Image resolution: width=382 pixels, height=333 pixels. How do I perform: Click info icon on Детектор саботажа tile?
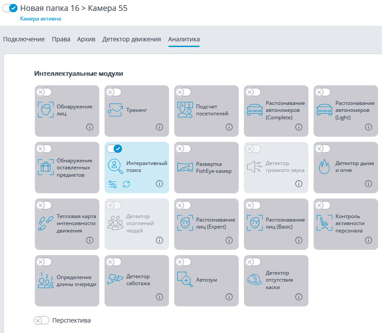pyautogui.click(x=159, y=297)
